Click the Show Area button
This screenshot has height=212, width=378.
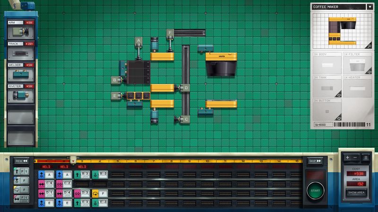pos(357,193)
